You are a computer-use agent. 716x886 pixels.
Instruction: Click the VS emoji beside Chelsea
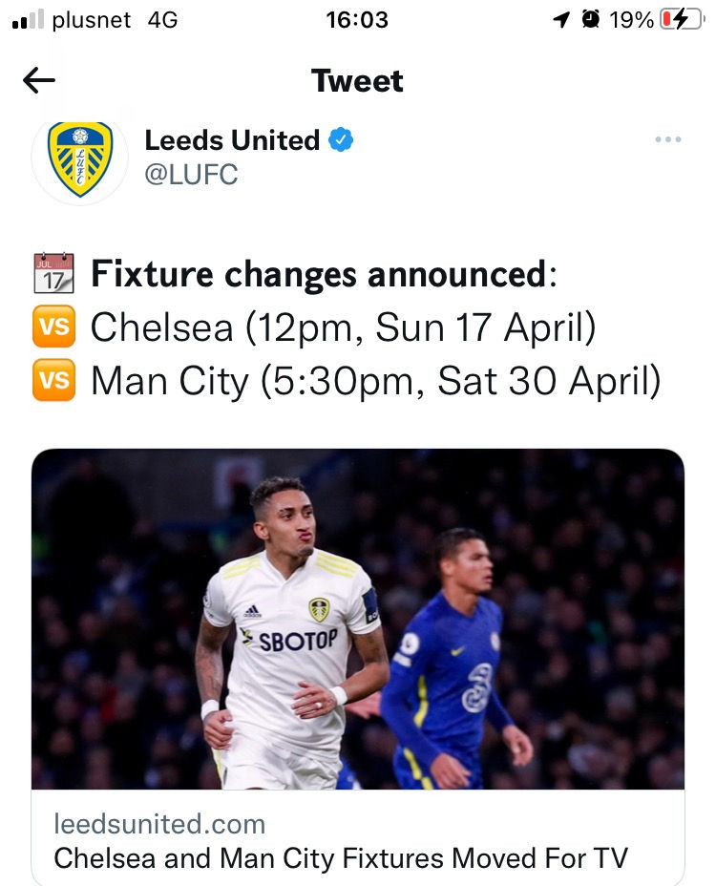(x=53, y=328)
